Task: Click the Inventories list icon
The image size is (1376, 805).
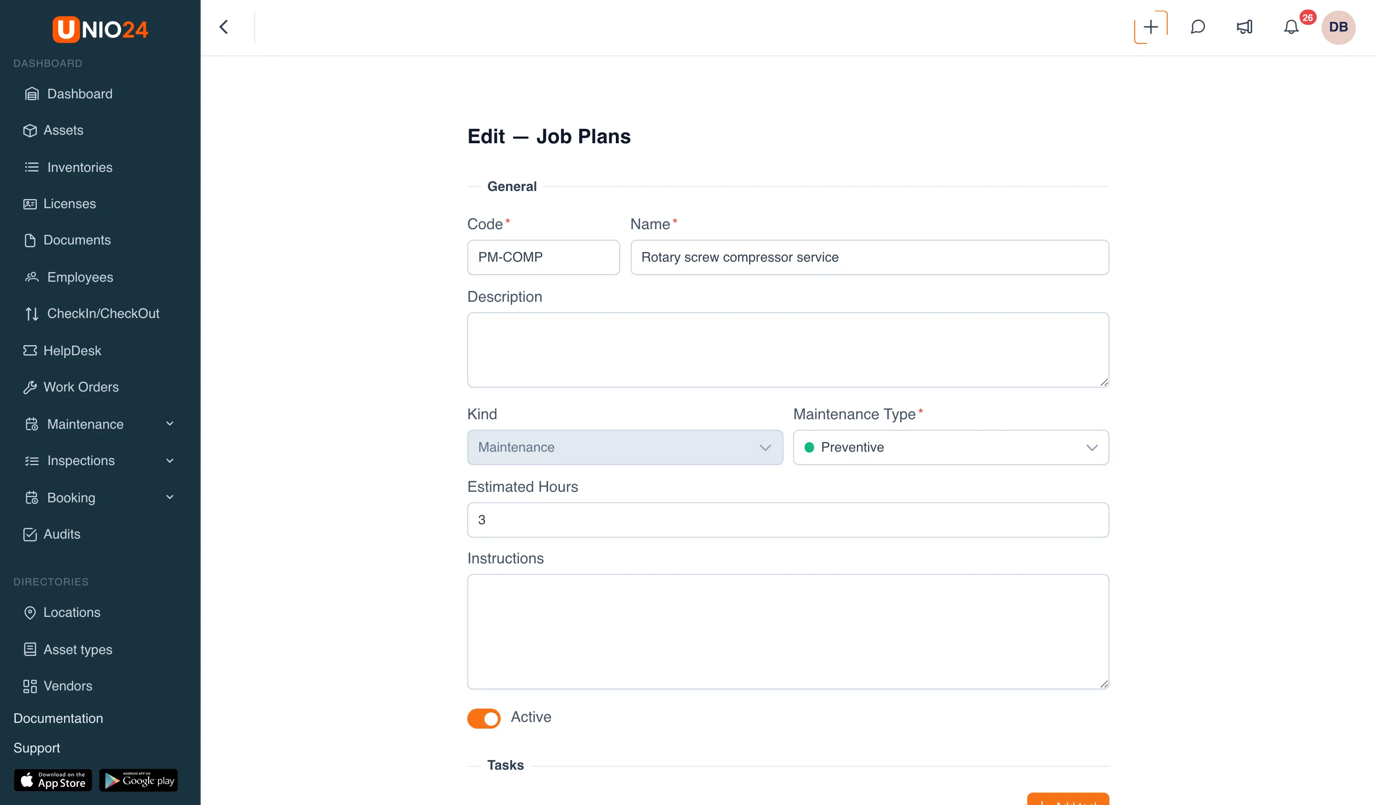Action: (32, 167)
